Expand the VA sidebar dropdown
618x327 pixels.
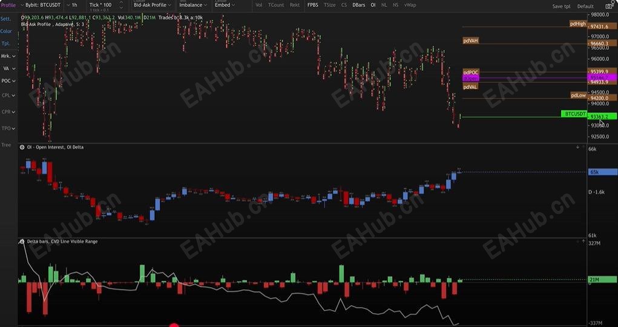coord(10,68)
